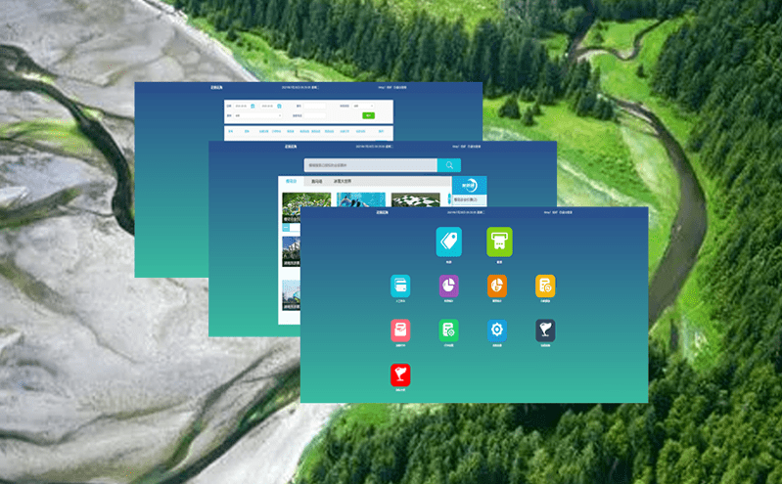Open the cyan price tag ticket icon
This screenshot has height=484, width=782.
click(x=448, y=242)
